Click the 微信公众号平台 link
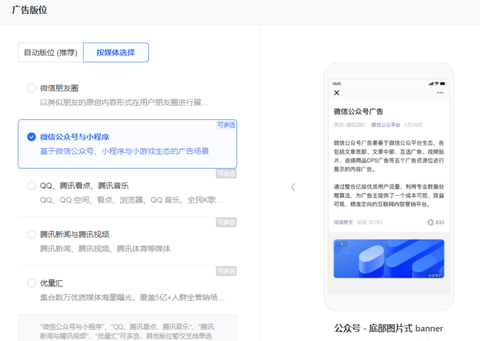The image size is (480, 341). click(385, 125)
